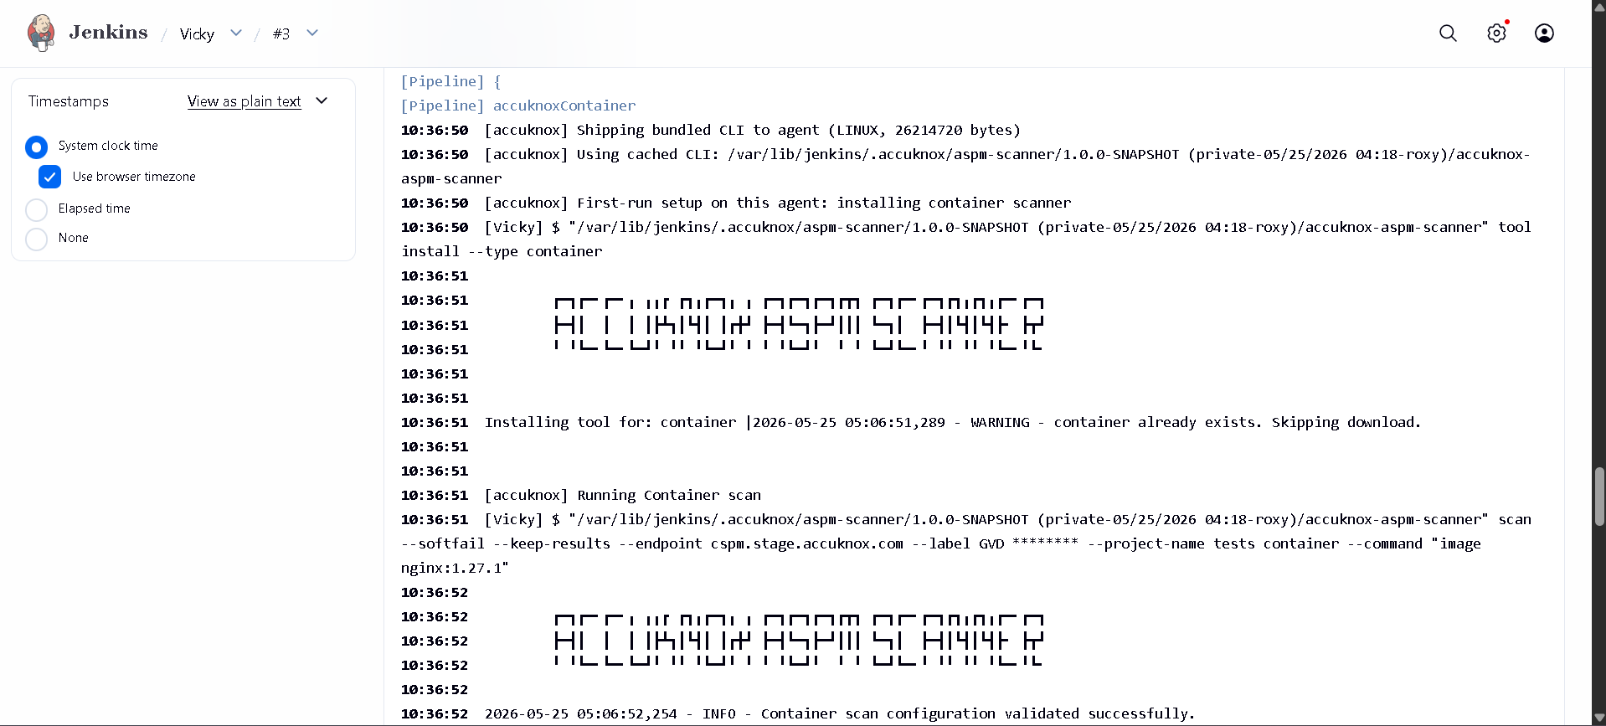Image resolution: width=1606 pixels, height=726 pixels.
Task: Toggle Use browser timezone checkbox
Action: point(49,177)
